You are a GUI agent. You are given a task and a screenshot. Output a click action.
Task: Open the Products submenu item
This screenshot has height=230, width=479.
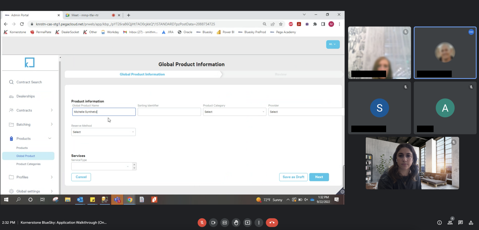pyautogui.click(x=22, y=148)
